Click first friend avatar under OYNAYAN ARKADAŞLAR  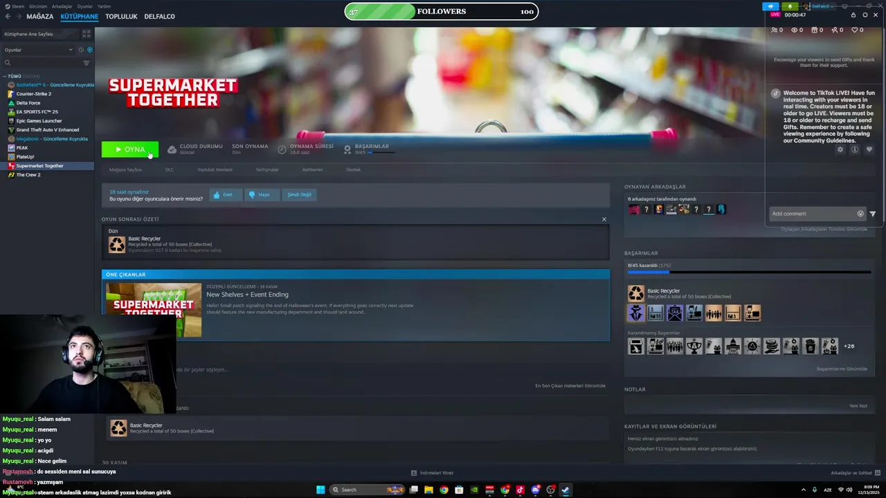[x=634, y=210]
